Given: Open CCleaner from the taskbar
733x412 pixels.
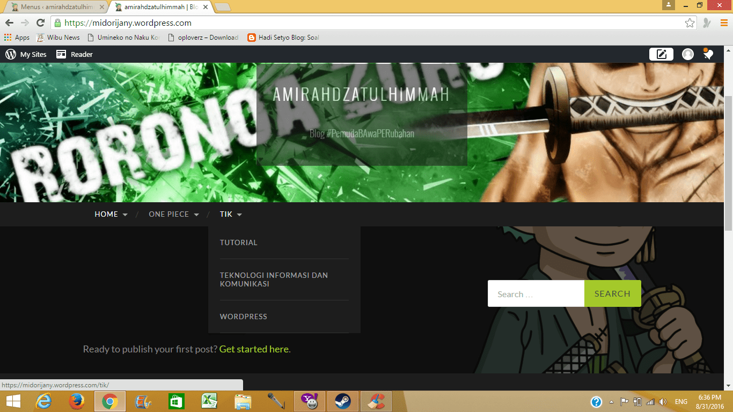Looking at the screenshot, I should tap(376, 401).
